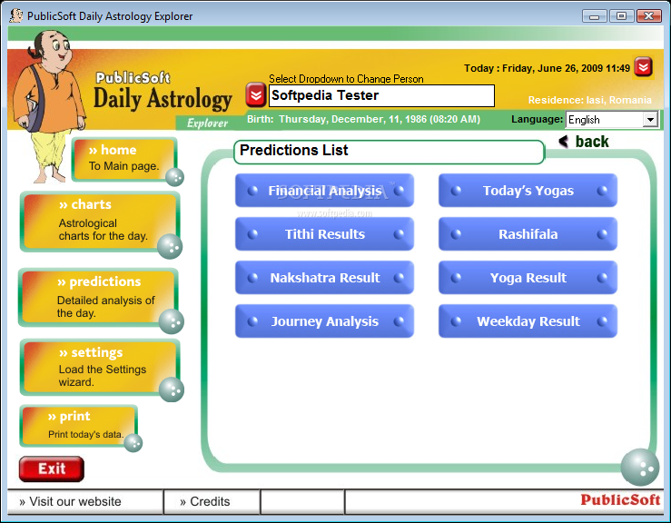Open Journey Analysis prediction
This screenshot has height=523, width=671.
[324, 321]
